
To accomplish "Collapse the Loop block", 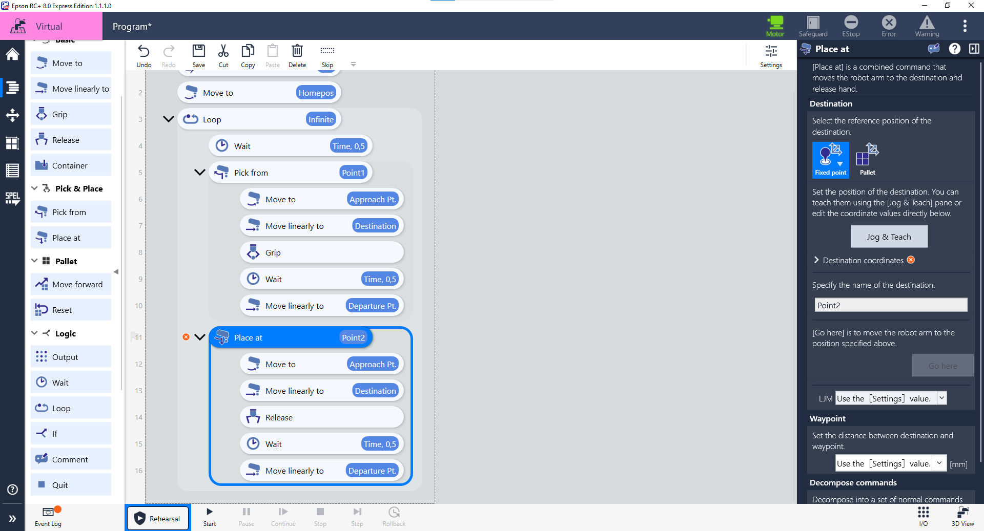I will pyautogui.click(x=168, y=119).
